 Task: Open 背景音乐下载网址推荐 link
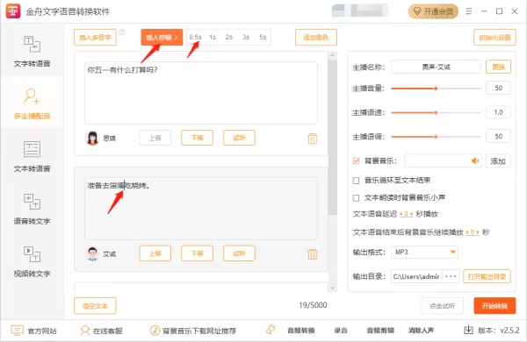coord(193,331)
